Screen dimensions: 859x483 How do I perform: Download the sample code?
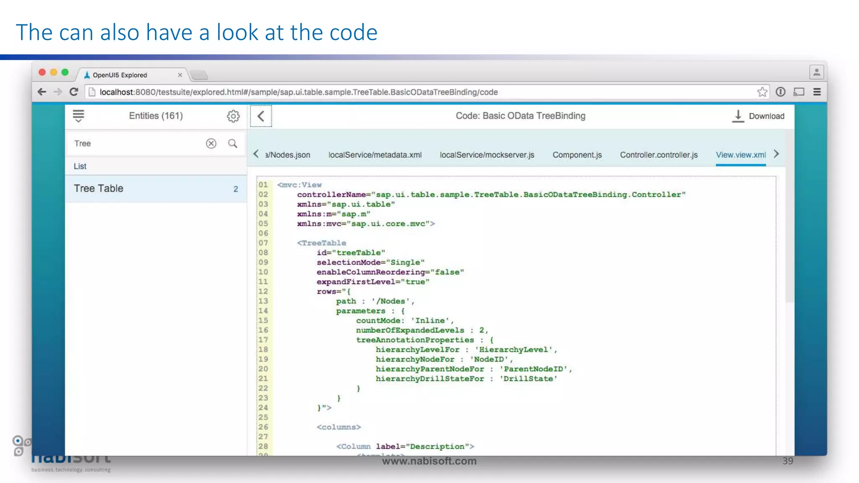pos(758,116)
